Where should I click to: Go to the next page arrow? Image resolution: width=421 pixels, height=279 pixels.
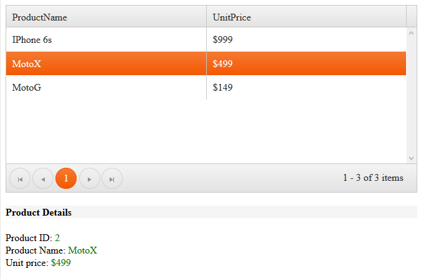click(x=90, y=179)
